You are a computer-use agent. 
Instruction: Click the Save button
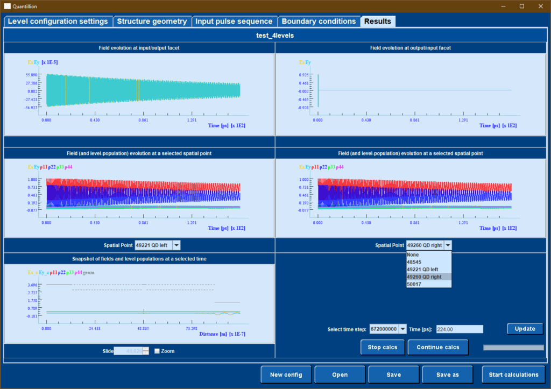coord(393,374)
